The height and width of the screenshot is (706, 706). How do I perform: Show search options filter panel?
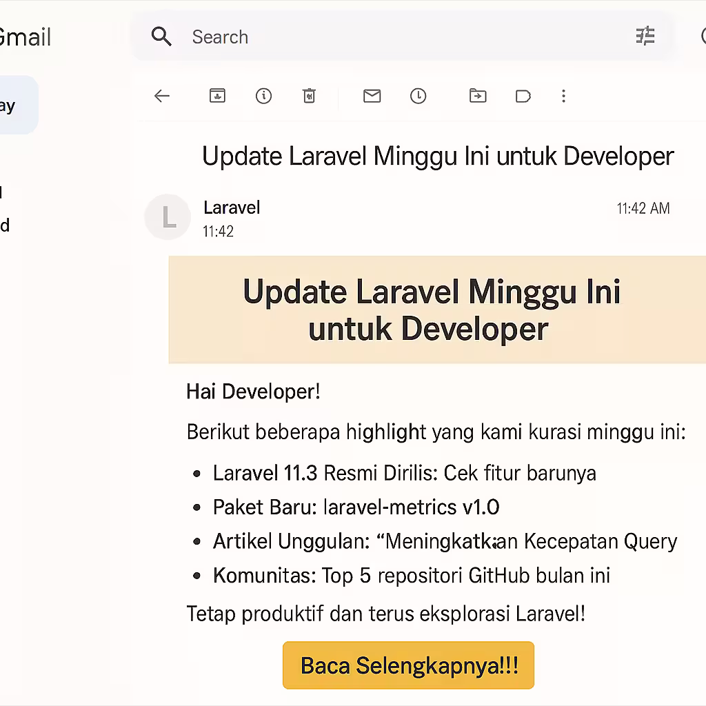pos(645,36)
